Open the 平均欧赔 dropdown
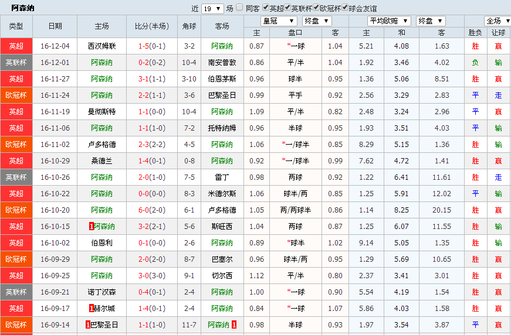 (389, 21)
